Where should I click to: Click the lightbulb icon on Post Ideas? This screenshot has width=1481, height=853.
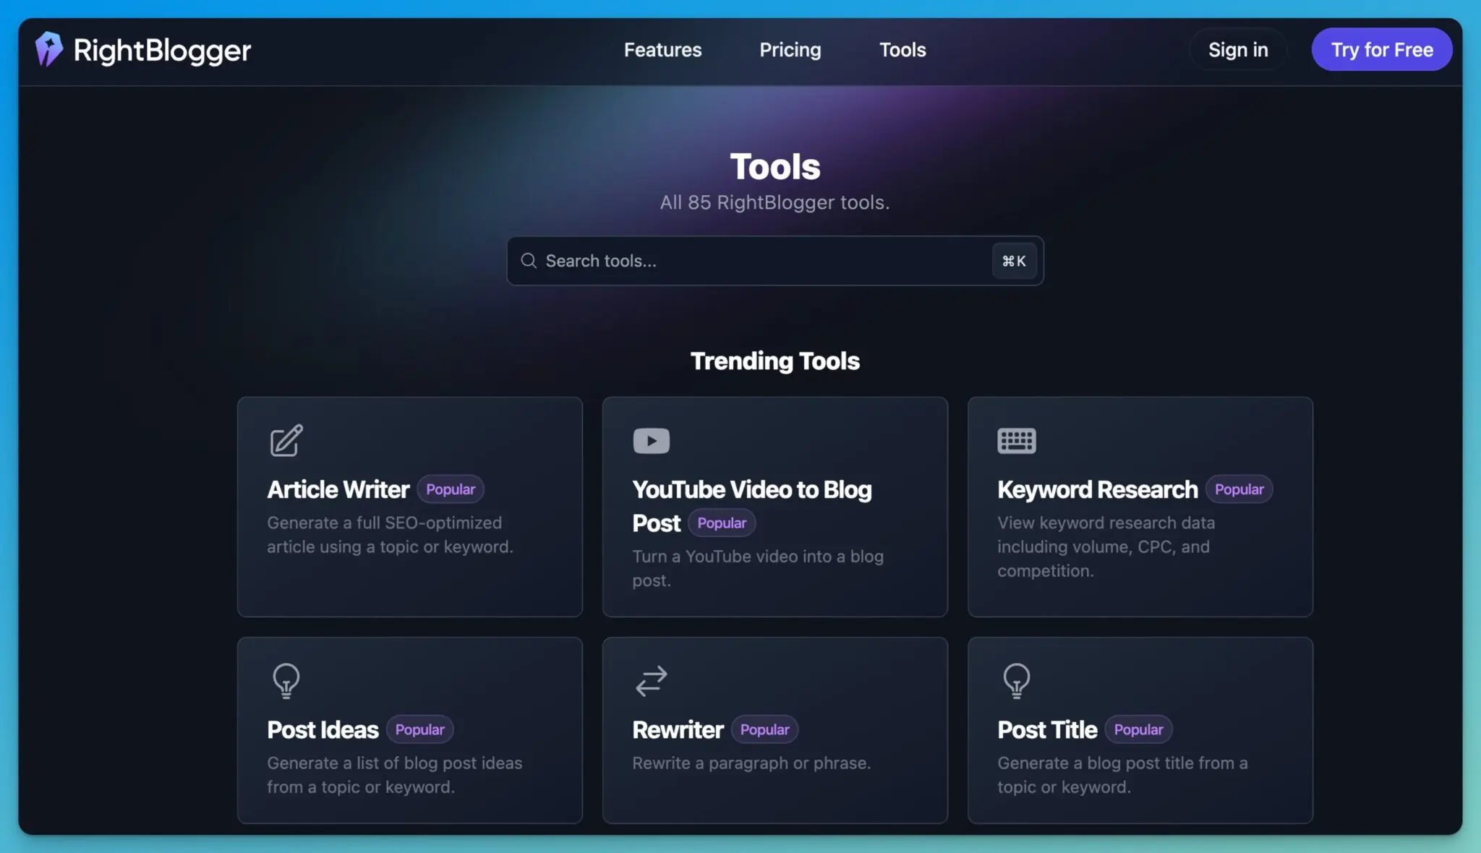[286, 680]
